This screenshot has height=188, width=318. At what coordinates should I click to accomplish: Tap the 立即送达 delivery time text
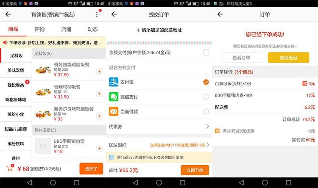click(178, 145)
